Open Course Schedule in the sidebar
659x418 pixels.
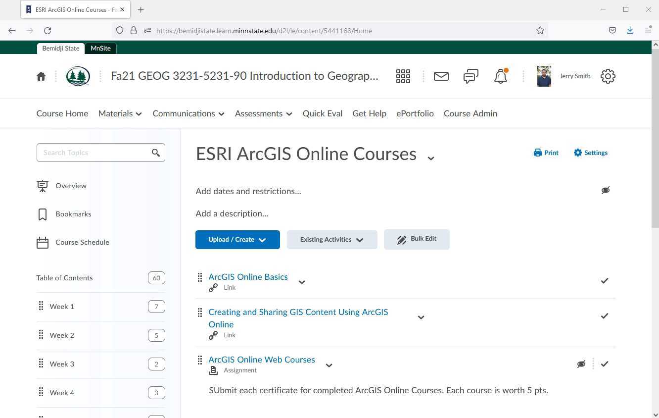coord(82,242)
